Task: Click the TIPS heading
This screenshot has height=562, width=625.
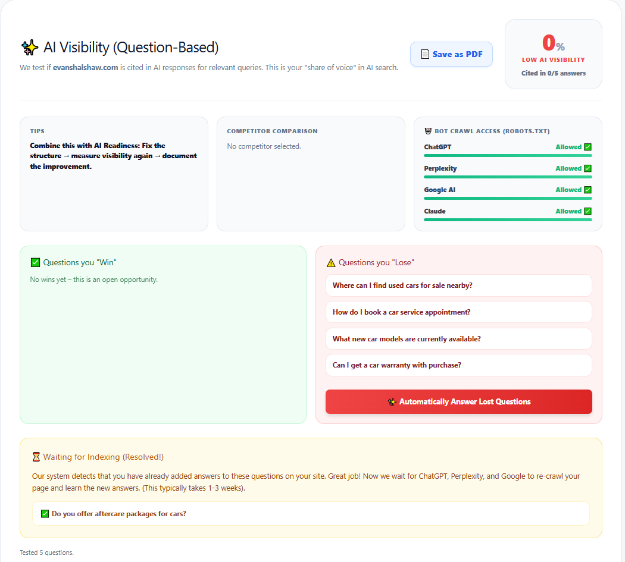Action: click(37, 131)
